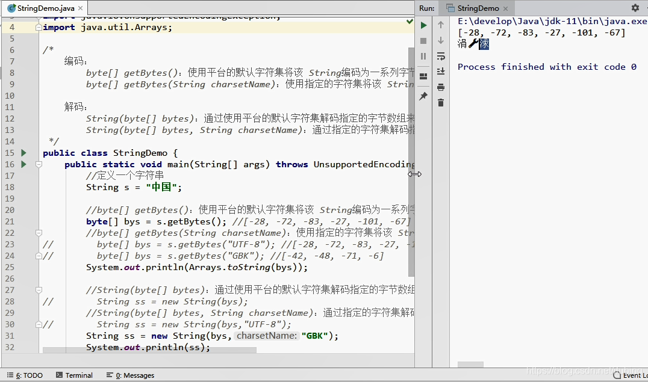Click the Down stack trace arrow icon
This screenshot has height=382, width=648.
coord(441,40)
